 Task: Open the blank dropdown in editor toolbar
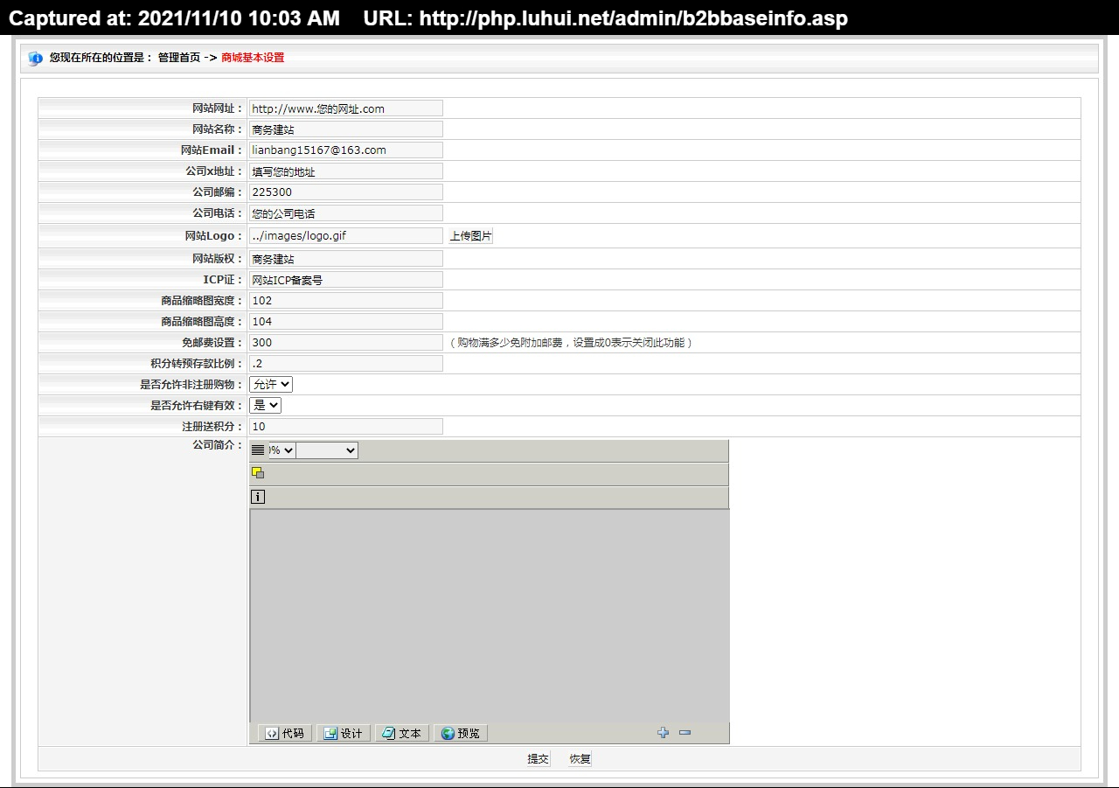pos(327,450)
